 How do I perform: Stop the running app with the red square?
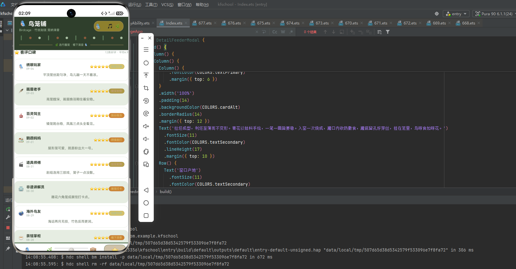pos(8,228)
